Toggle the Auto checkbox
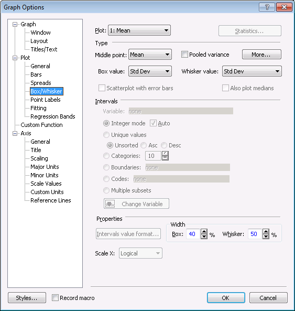The height and width of the screenshot is (311, 295). pos(153,123)
